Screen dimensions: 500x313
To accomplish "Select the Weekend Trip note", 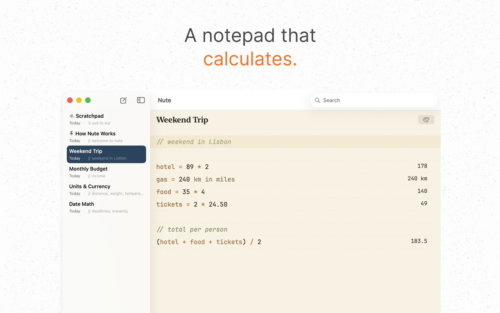I will (106, 154).
